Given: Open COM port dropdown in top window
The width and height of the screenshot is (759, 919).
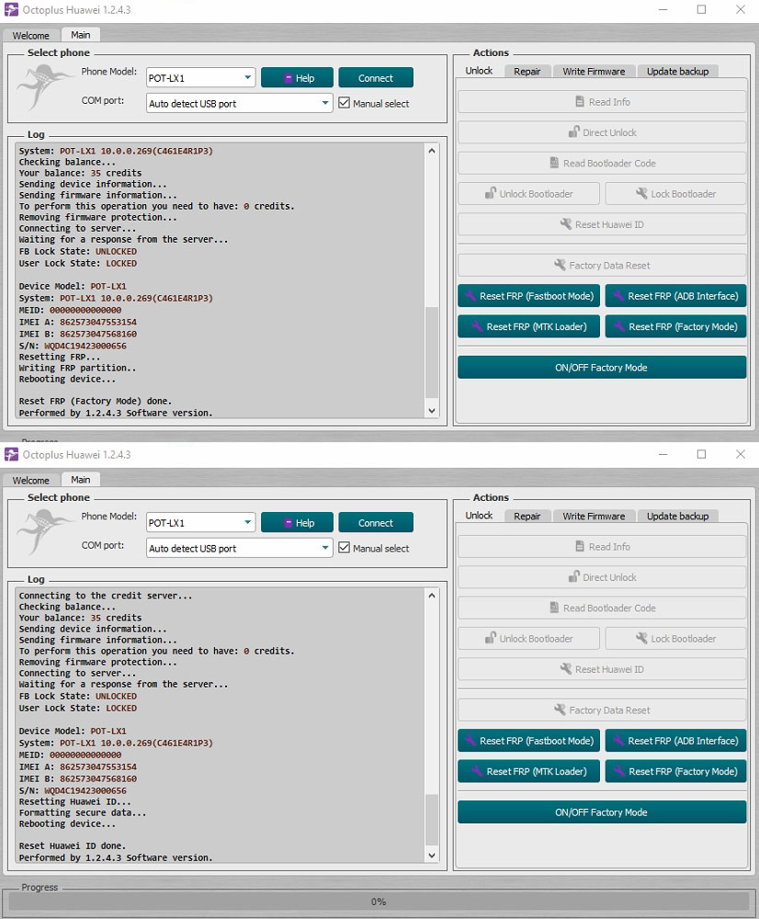Looking at the screenshot, I should [x=239, y=104].
